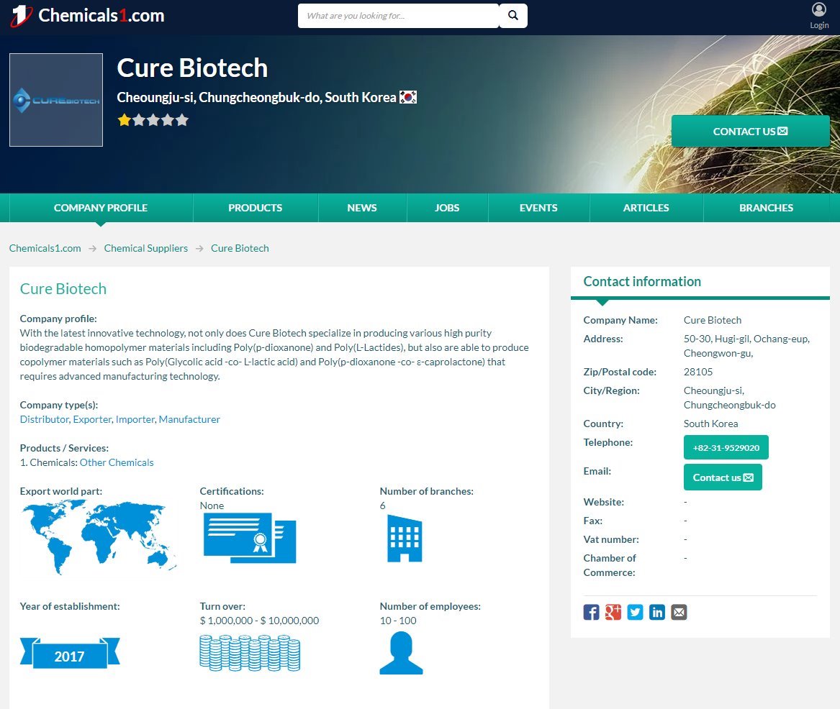Share on LinkedIn icon
The image size is (840, 709).
[x=657, y=612]
